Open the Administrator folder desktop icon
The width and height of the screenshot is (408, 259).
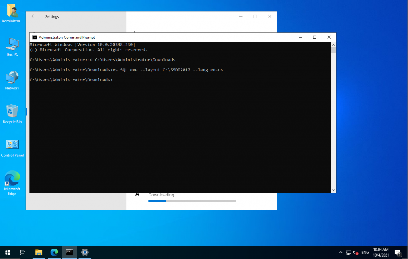click(12, 13)
